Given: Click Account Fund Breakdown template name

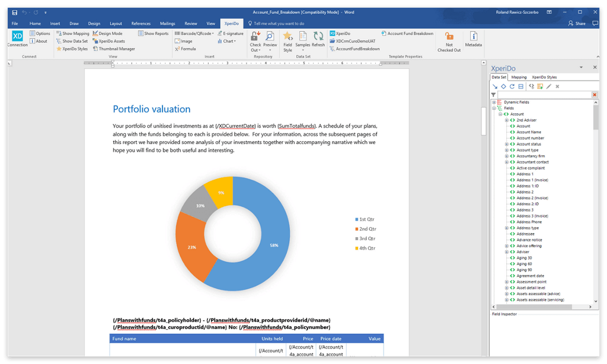Looking at the screenshot, I should pyautogui.click(x=407, y=33).
